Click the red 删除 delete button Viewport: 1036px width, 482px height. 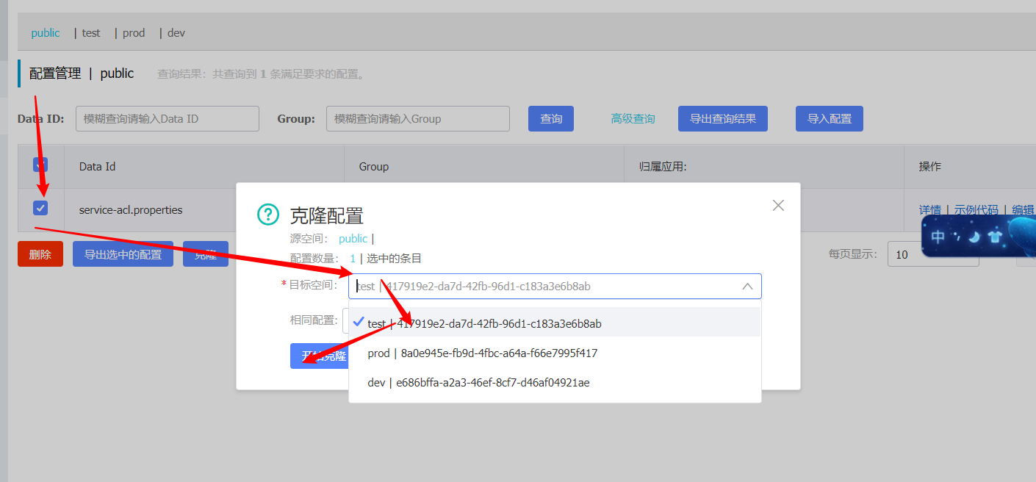40,254
